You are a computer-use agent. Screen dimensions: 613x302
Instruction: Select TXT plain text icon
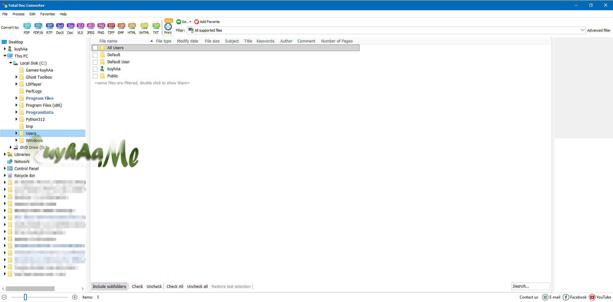point(156,28)
